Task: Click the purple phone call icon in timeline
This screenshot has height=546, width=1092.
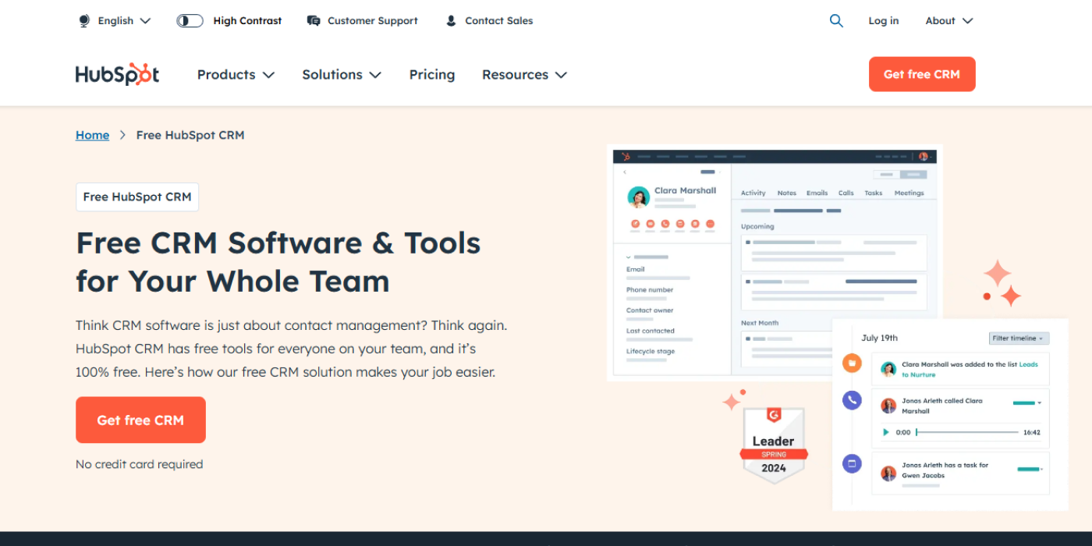Action: (852, 400)
